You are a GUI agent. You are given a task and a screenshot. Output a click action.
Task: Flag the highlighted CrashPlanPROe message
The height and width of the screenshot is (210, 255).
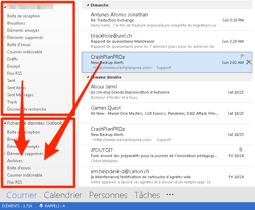[x=243, y=56]
